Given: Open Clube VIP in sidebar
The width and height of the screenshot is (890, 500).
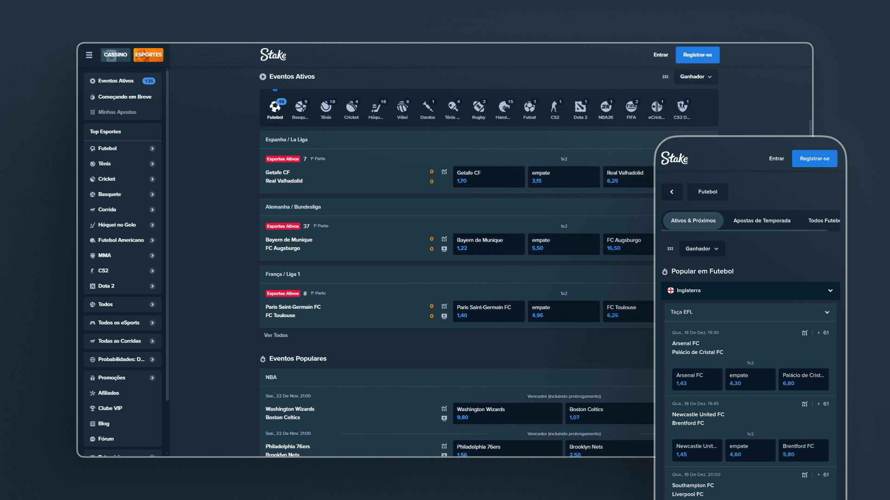Looking at the screenshot, I should pos(122,408).
